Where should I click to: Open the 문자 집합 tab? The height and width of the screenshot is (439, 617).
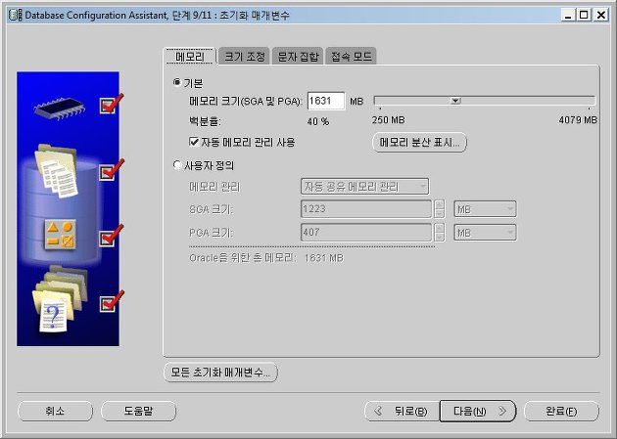tap(298, 56)
